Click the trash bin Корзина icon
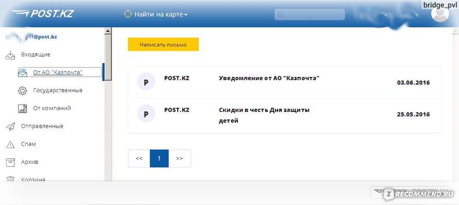This screenshot has height=205, width=459. tap(10, 179)
